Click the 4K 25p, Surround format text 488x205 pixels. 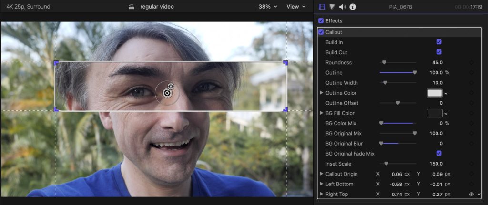click(28, 7)
